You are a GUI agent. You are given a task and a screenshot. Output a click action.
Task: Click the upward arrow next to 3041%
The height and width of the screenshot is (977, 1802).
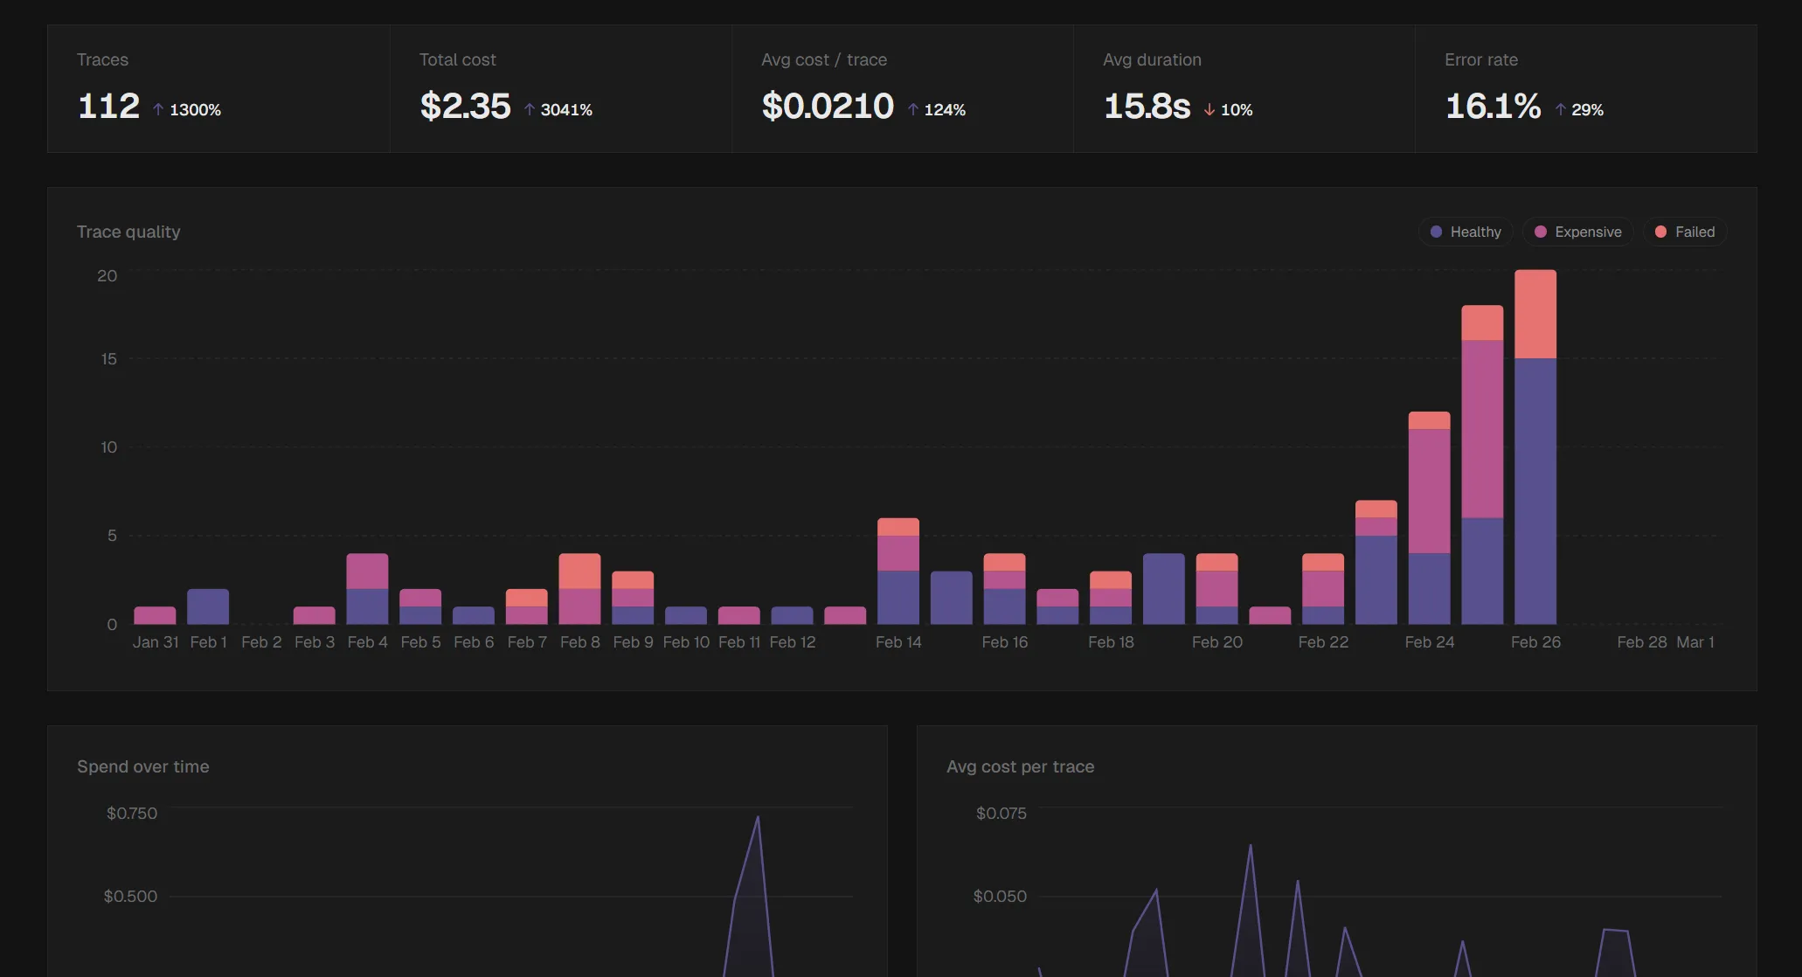coord(530,108)
